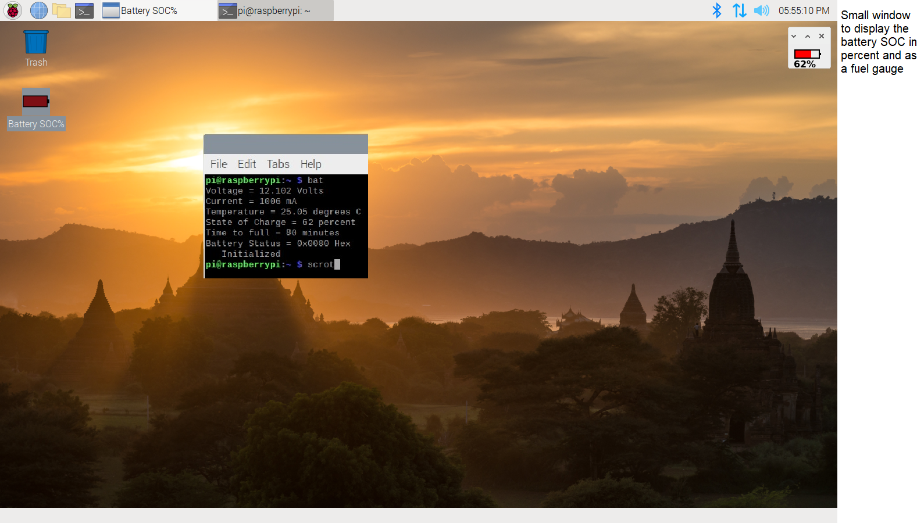Click the panel clock showing 05:55:10 PM

coord(804,10)
